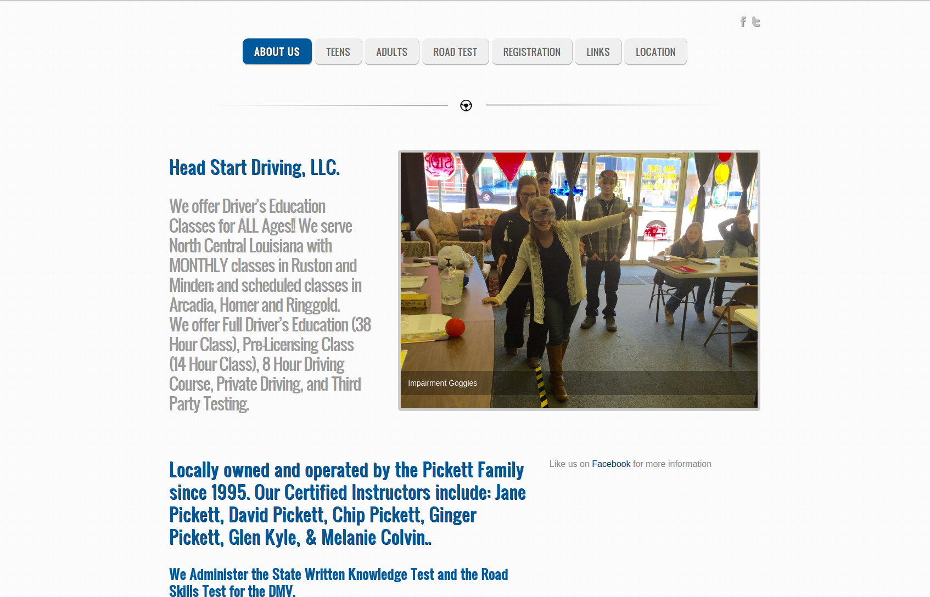
Task: Navigate to the Registration page
Action: click(x=532, y=52)
